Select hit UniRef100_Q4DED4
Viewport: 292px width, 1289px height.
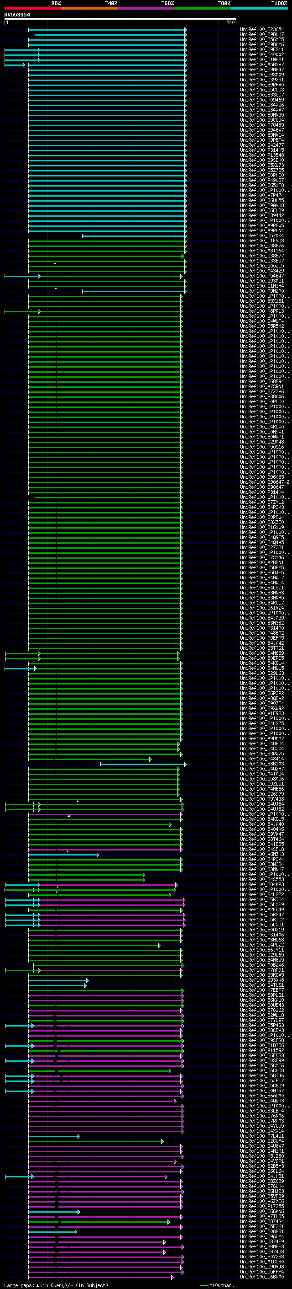coord(262,743)
